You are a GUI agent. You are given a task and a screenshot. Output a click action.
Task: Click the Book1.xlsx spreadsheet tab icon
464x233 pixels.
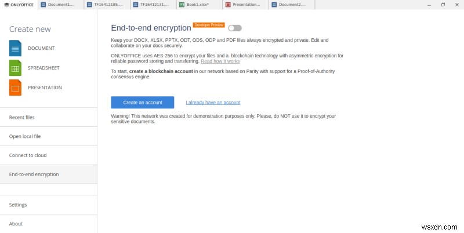coord(182,5)
